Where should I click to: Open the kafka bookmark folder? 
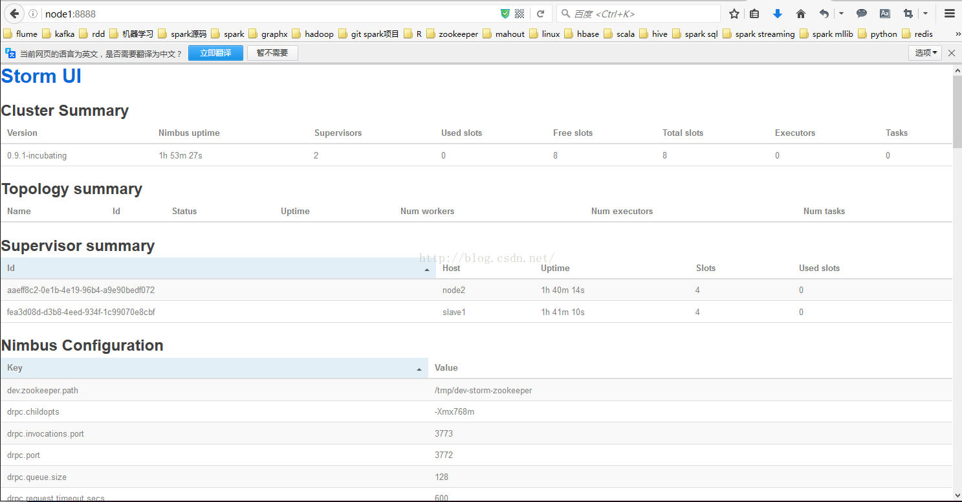[x=58, y=34]
